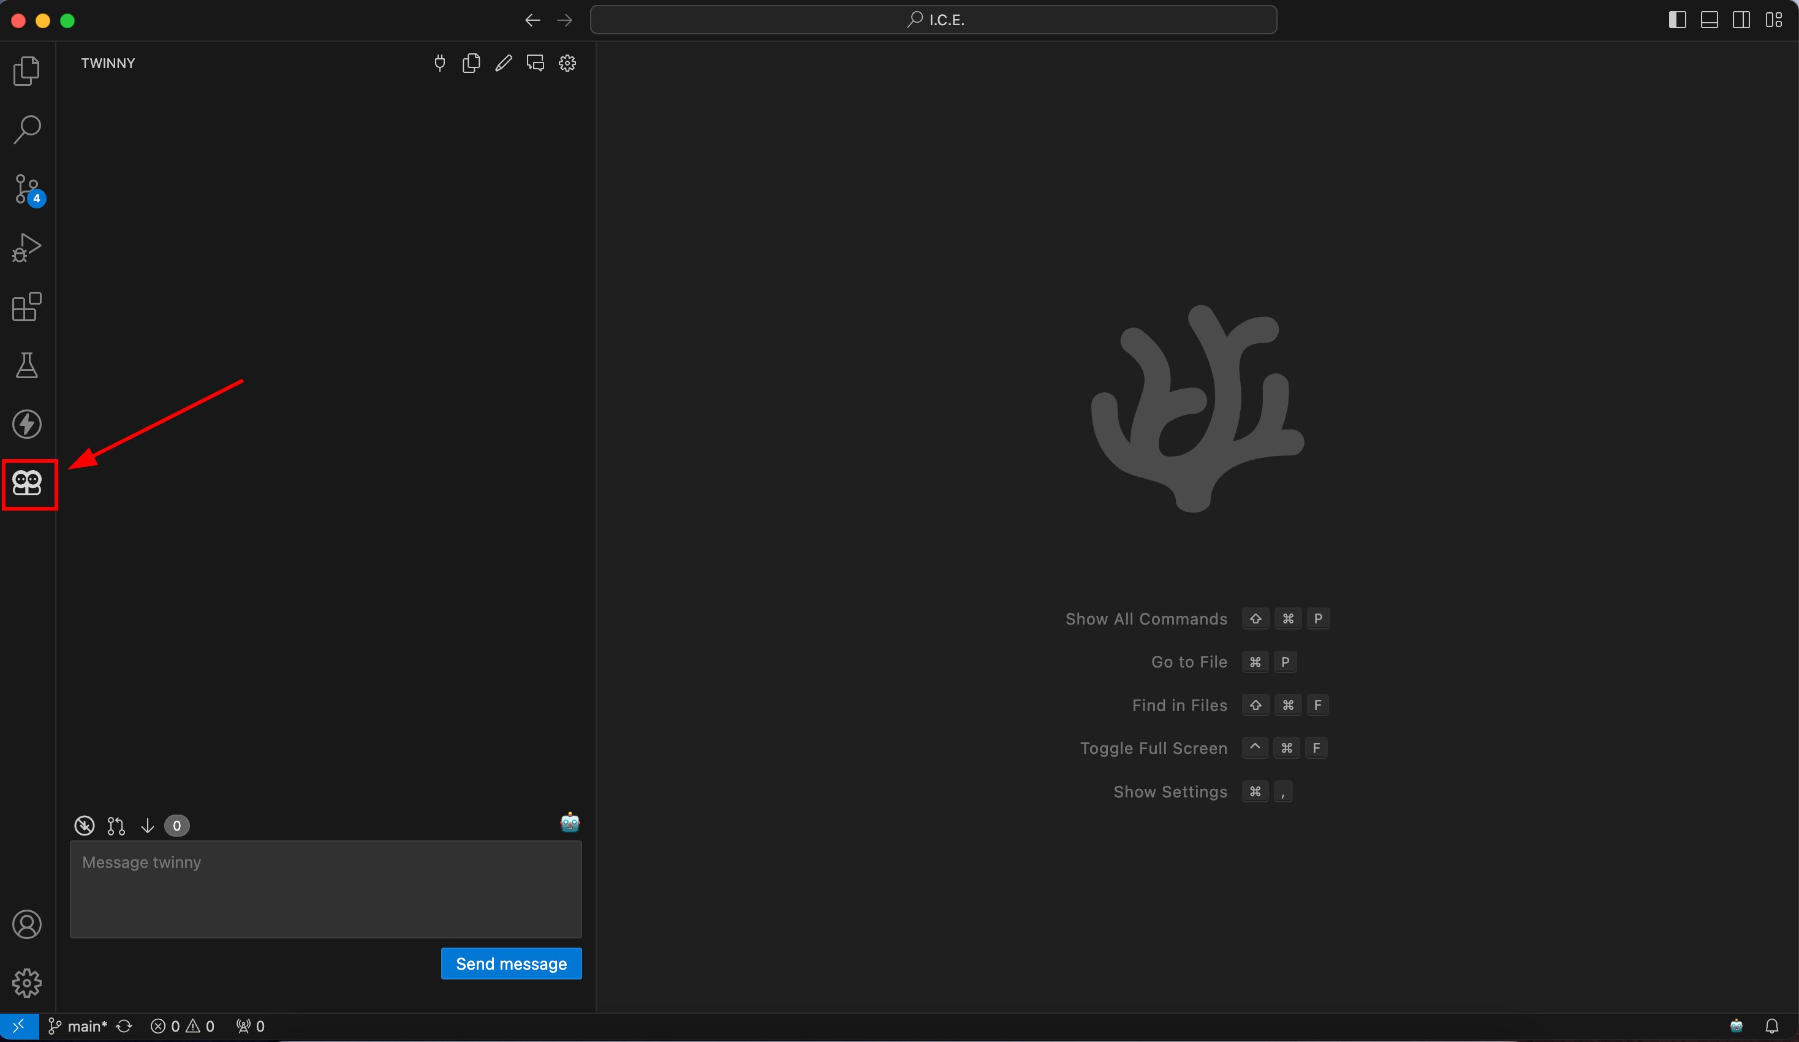Open the remote window indicator in status bar
This screenshot has width=1799, height=1042.
click(x=19, y=1026)
